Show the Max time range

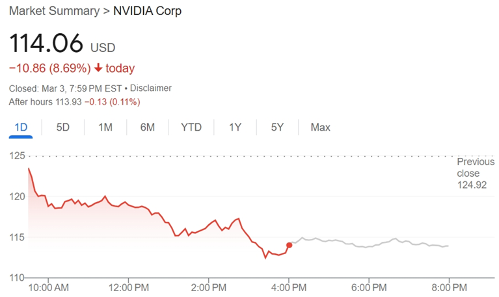pos(320,127)
